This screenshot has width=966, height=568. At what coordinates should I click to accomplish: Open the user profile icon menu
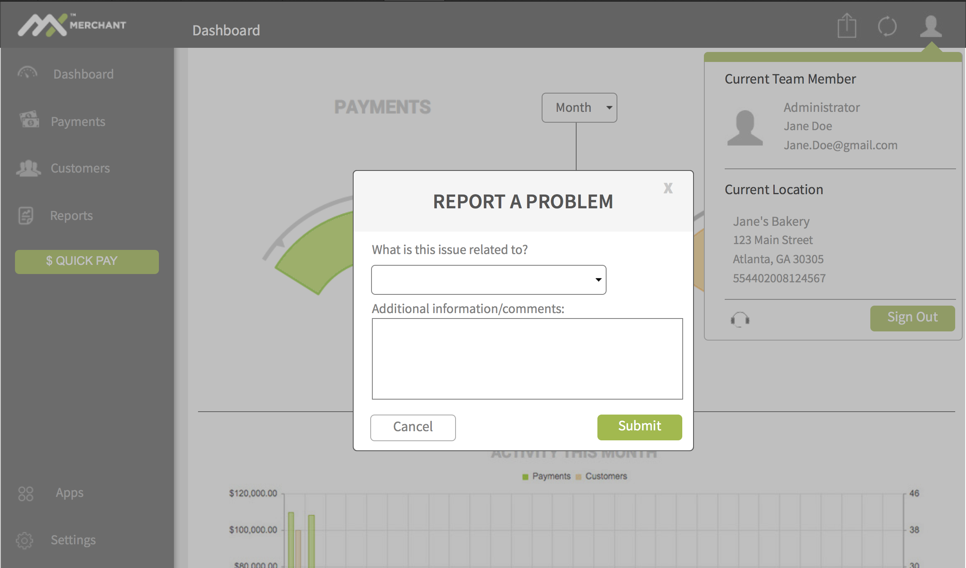(931, 26)
